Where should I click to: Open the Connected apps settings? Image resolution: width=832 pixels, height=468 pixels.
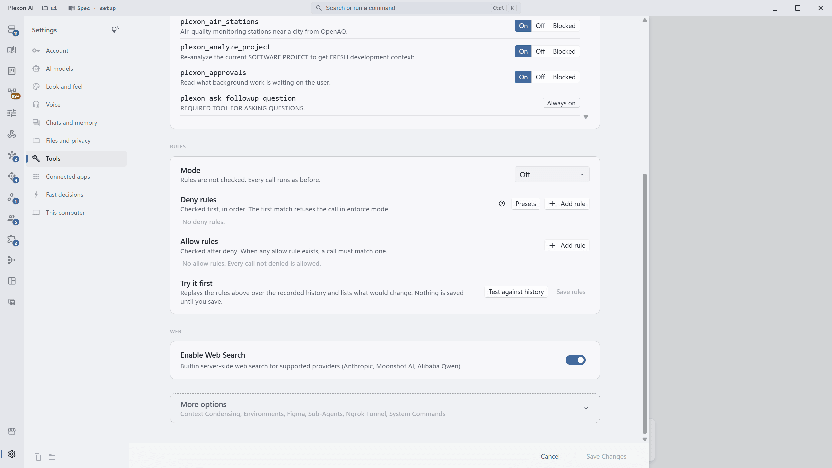coord(76,177)
